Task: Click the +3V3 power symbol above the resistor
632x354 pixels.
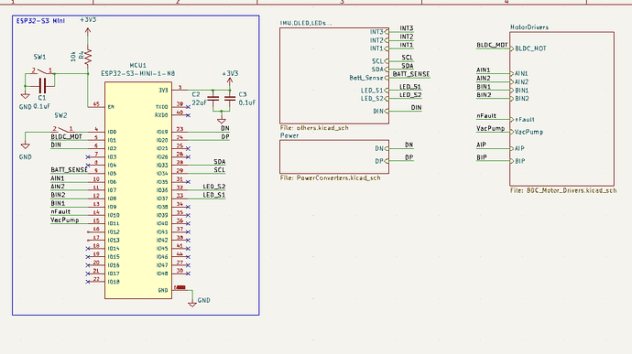Action: (88, 29)
